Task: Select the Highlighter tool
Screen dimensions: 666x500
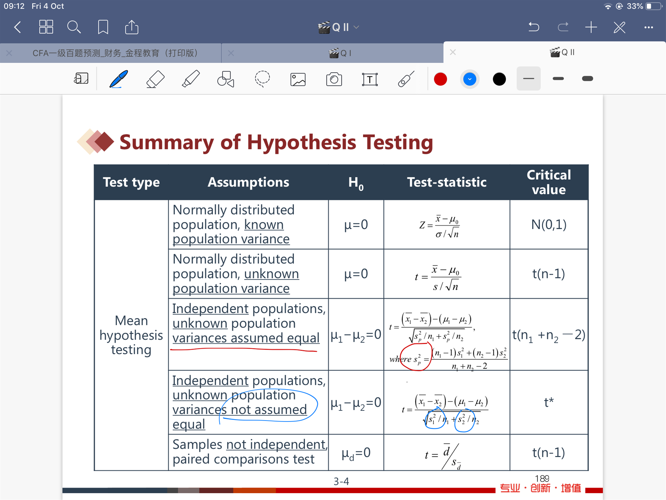Action: click(191, 79)
